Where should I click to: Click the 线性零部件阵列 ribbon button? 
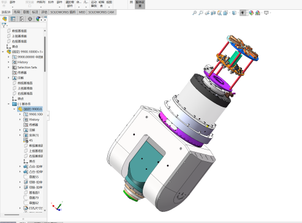click(41, 4)
